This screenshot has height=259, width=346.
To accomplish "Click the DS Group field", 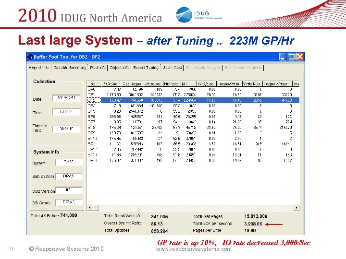I will [69, 202].
